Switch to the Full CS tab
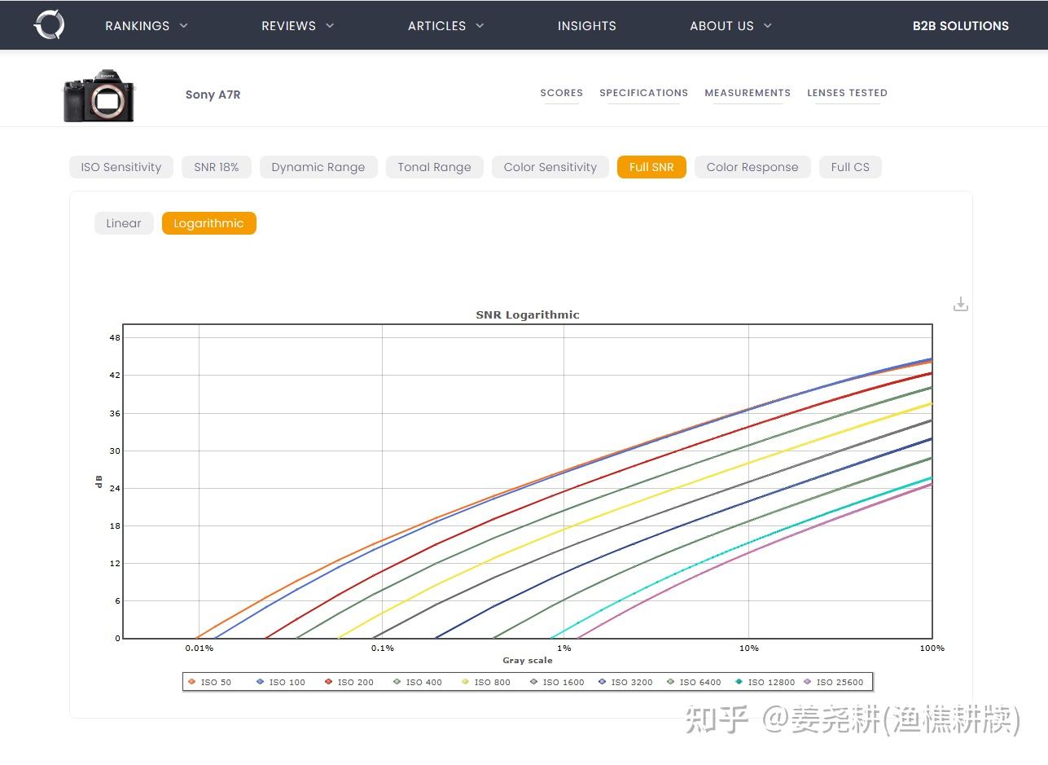This screenshot has height=765, width=1048. tap(850, 167)
